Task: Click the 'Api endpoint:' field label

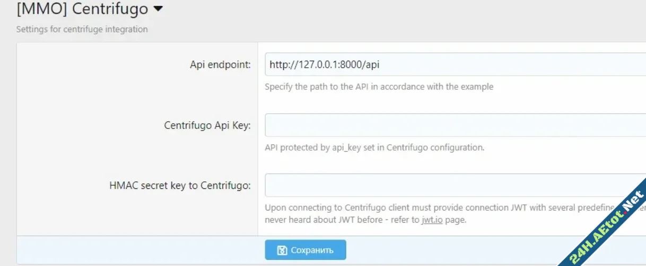Action: pyautogui.click(x=220, y=65)
